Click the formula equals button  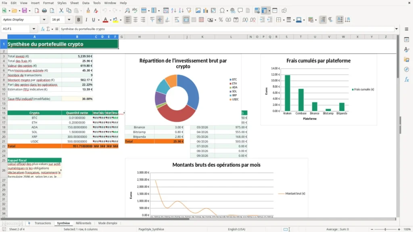click(x=56, y=29)
